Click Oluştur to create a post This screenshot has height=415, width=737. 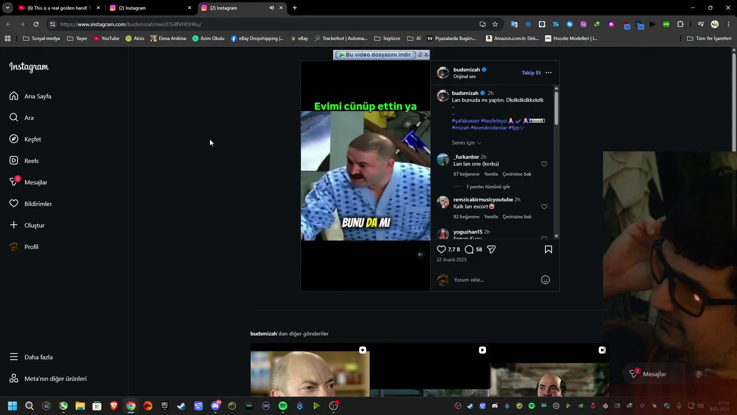pyautogui.click(x=27, y=225)
